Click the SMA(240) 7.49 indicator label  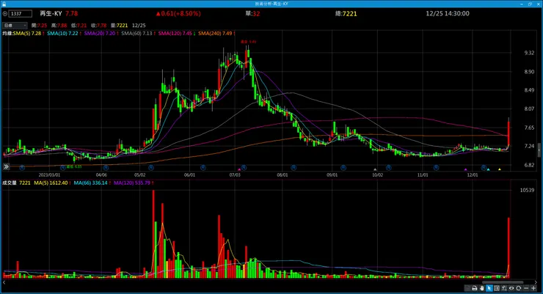215,33
